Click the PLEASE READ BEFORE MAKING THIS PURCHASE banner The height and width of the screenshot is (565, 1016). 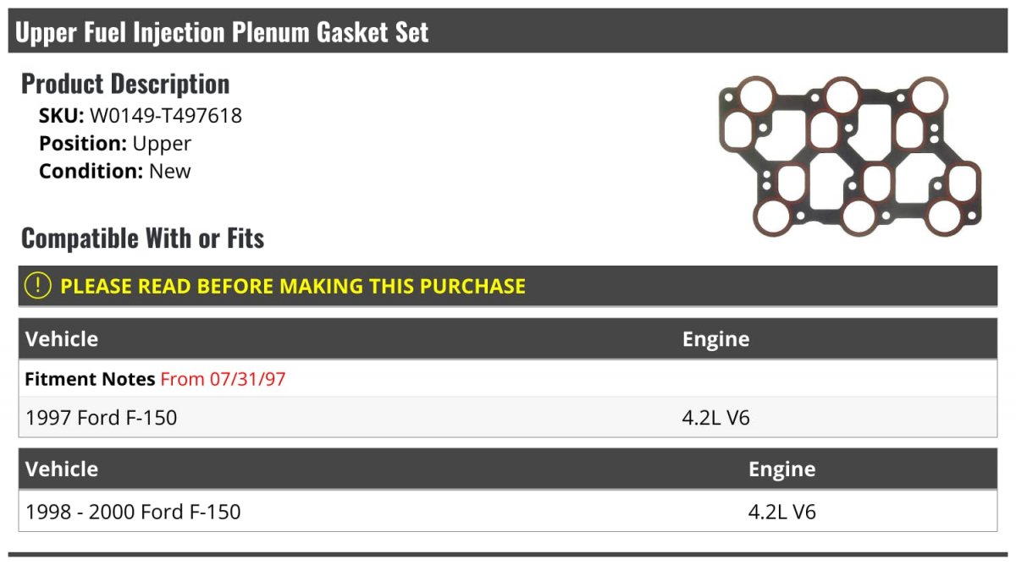[x=508, y=286]
